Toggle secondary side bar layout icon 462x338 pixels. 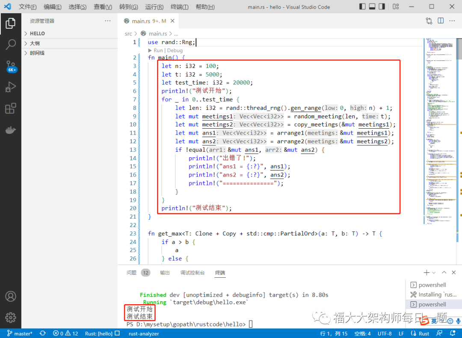tap(382, 6)
